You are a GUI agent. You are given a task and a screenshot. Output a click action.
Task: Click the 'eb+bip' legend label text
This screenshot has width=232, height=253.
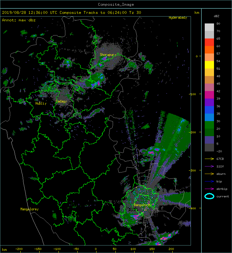[x=222, y=189]
